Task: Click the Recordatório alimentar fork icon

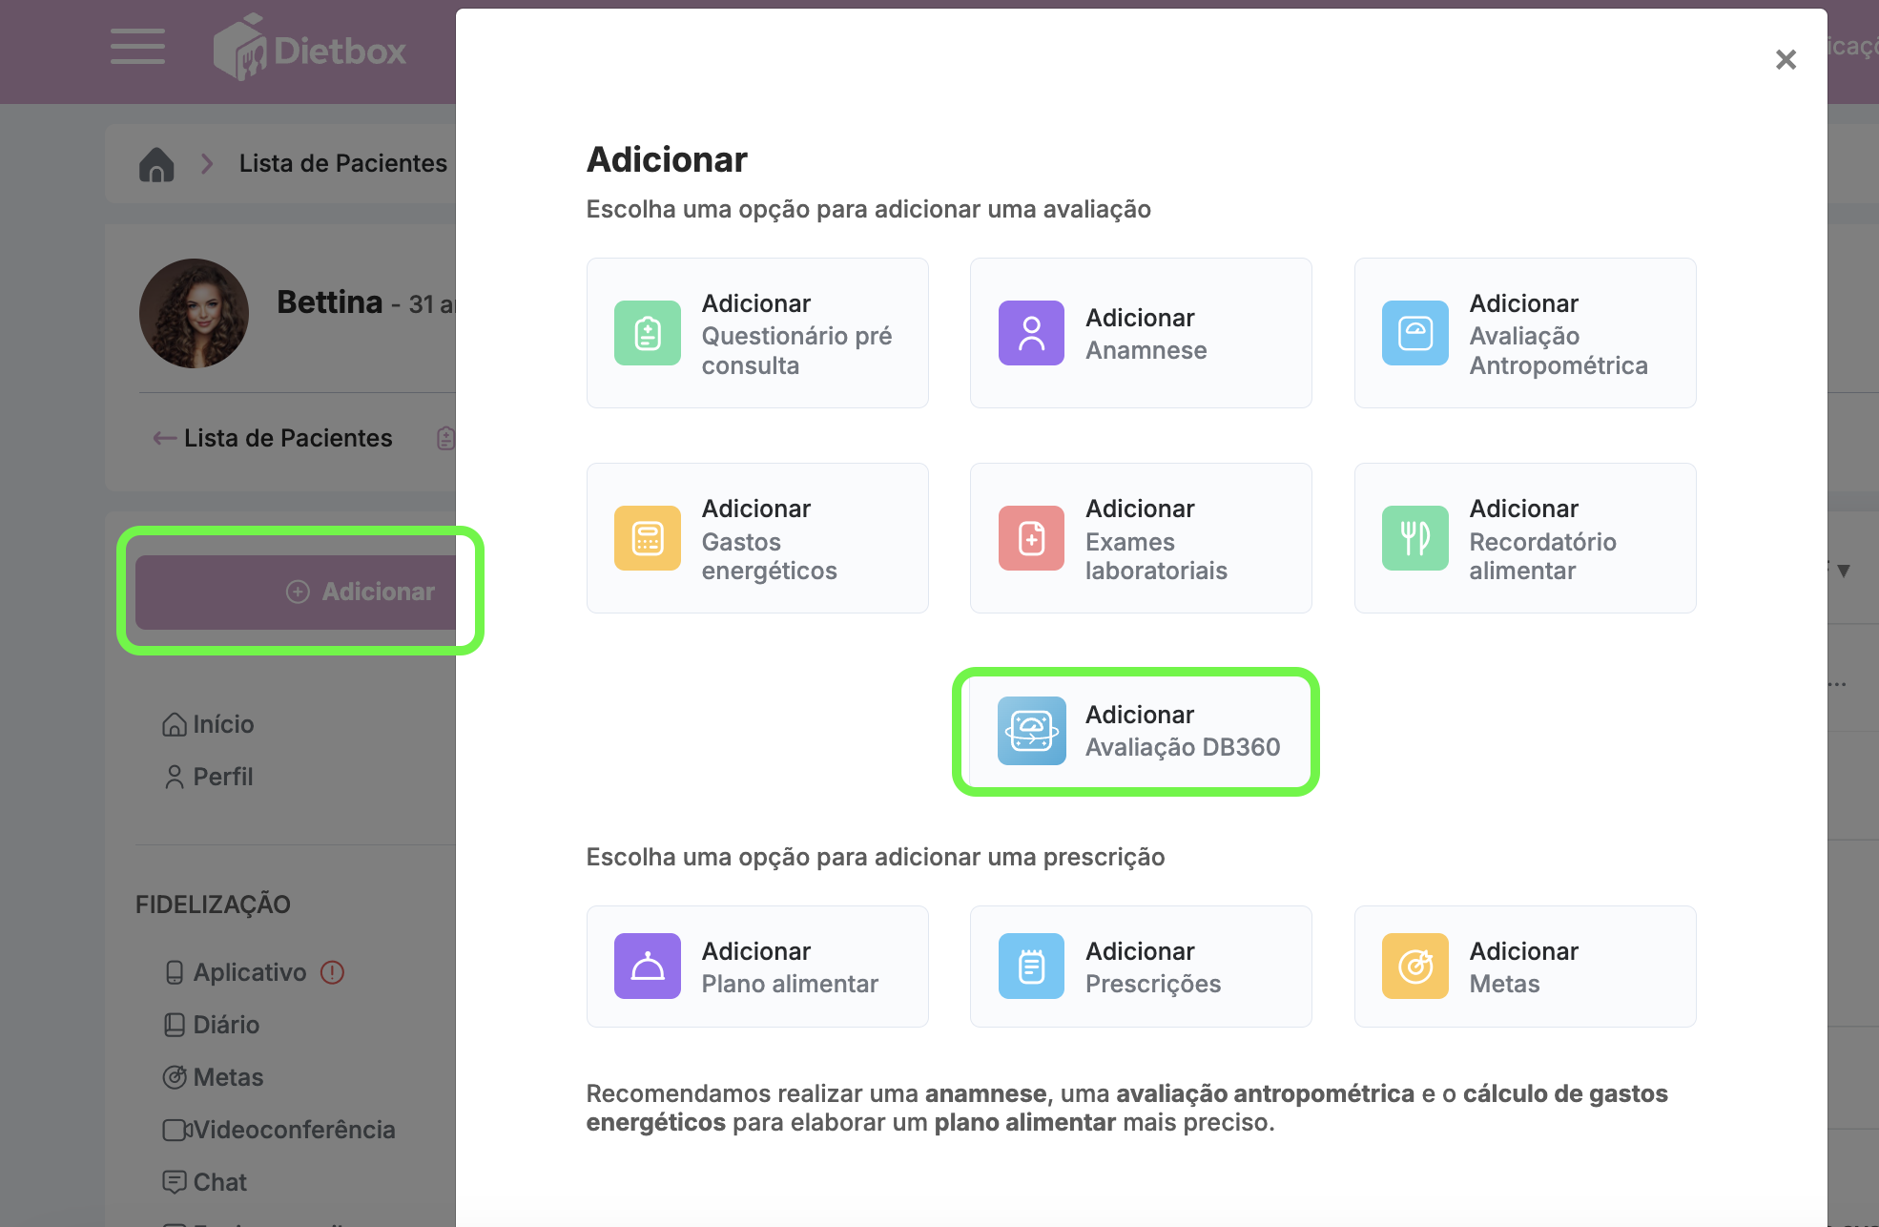Action: click(1414, 538)
